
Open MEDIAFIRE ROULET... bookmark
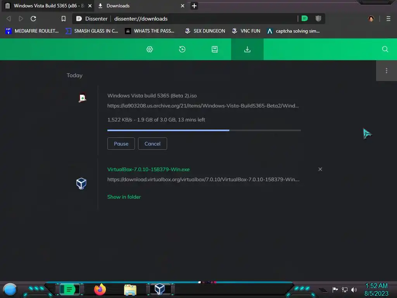tap(32, 31)
